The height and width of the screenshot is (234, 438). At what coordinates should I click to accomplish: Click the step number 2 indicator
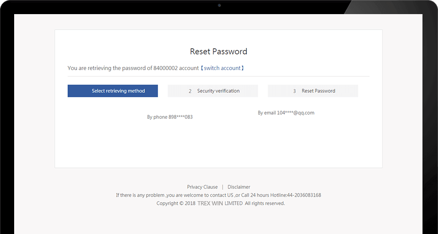190,91
